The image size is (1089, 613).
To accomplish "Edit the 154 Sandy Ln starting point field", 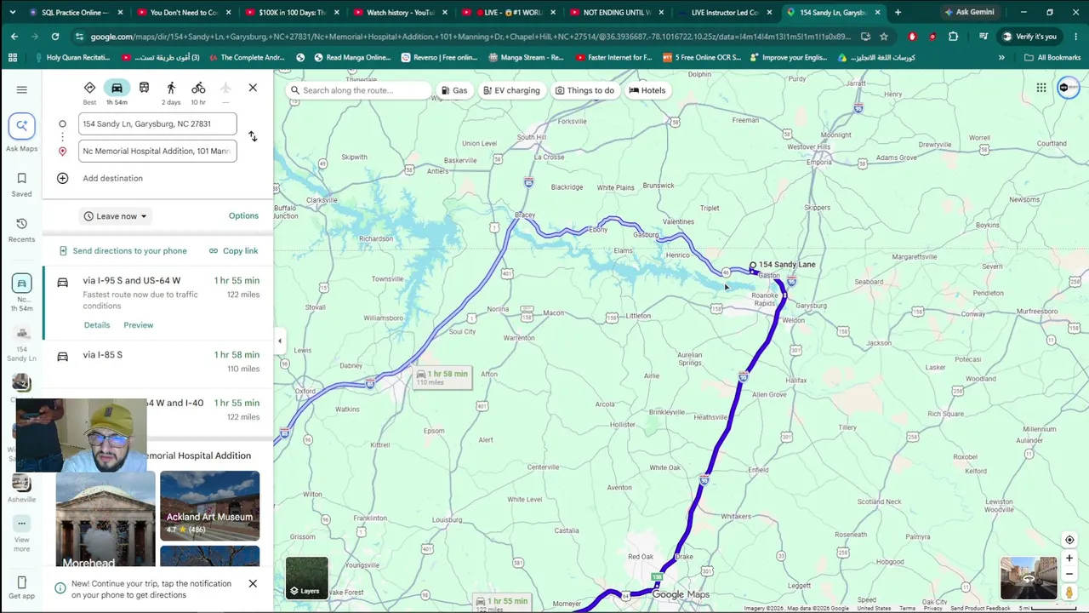I will (x=157, y=123).
